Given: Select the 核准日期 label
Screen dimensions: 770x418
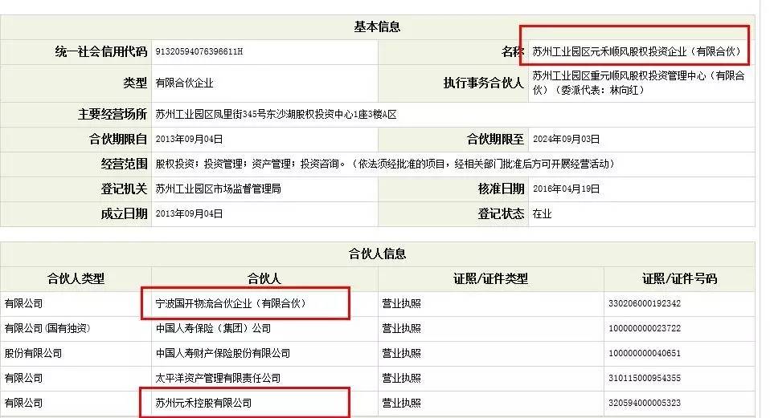Looking at the screenshot, I should (x=502, y=189).
